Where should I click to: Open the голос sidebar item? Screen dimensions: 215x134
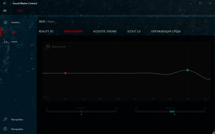(14, 42)
